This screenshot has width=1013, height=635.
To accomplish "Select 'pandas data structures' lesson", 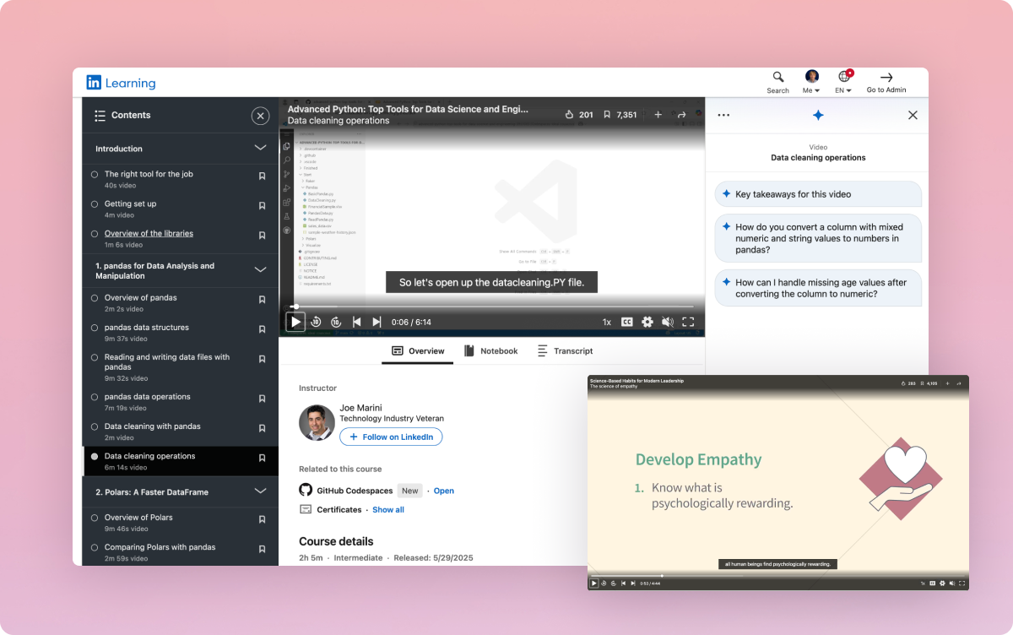I will tap(146, 328).
